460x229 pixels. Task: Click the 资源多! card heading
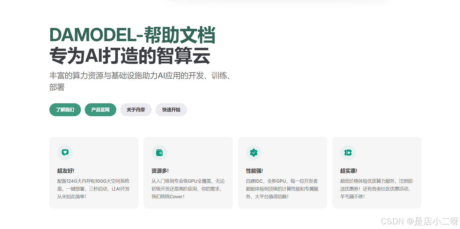coord(160,171)
